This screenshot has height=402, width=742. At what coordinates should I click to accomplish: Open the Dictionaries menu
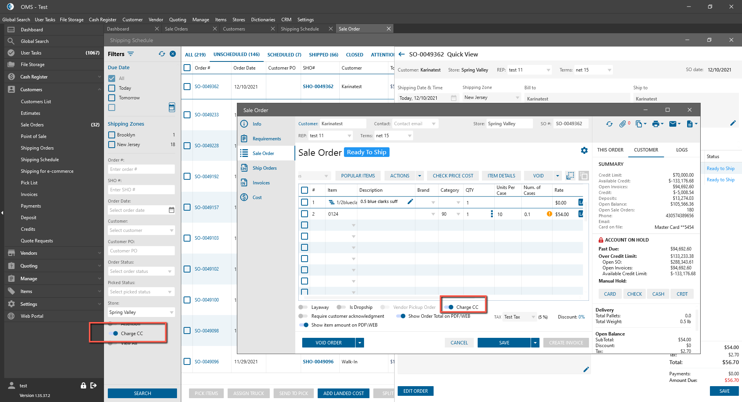263,20
